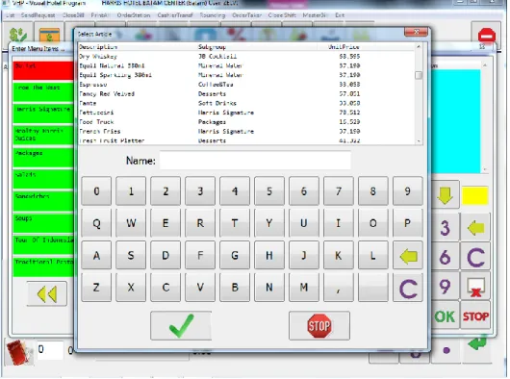Select the Packages category
The image size is (510, 379).
point(43,158)
